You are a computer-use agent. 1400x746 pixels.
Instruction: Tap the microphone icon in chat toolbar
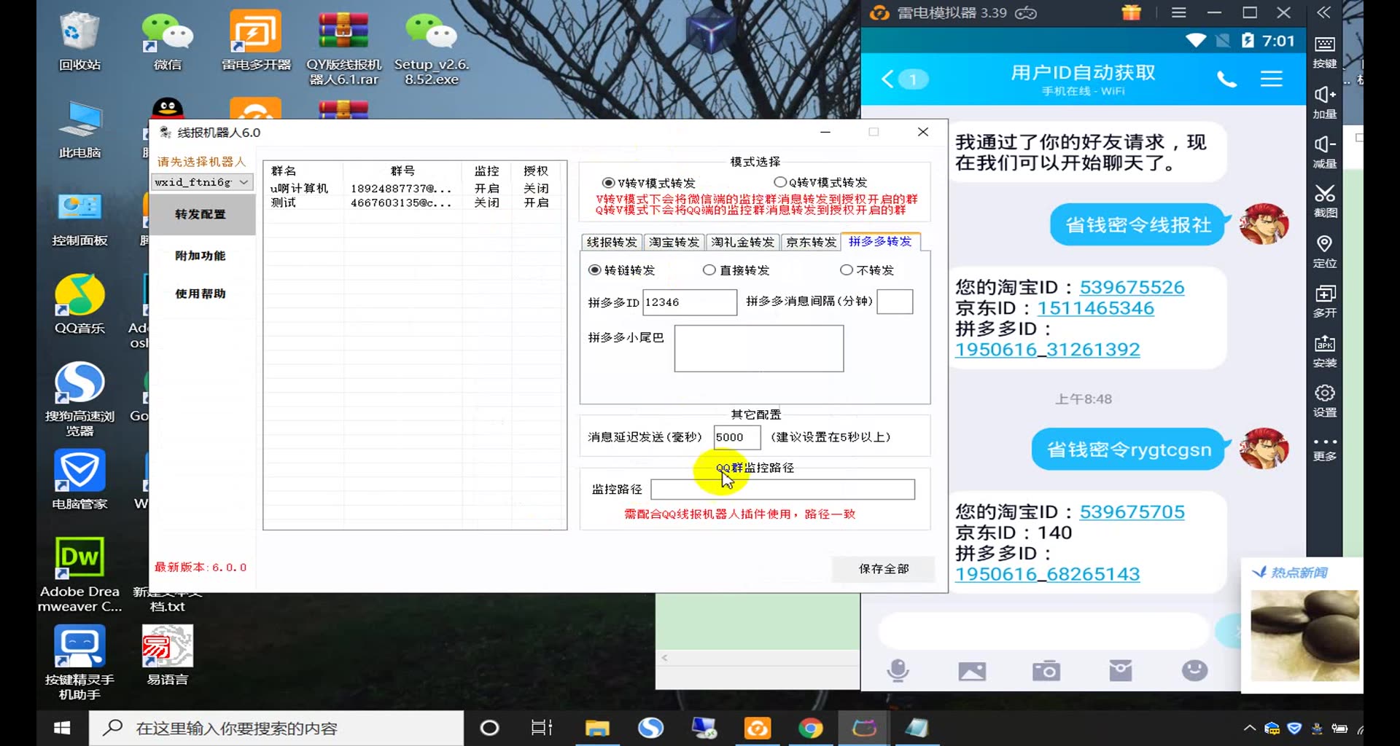click(x=898, y=670)
